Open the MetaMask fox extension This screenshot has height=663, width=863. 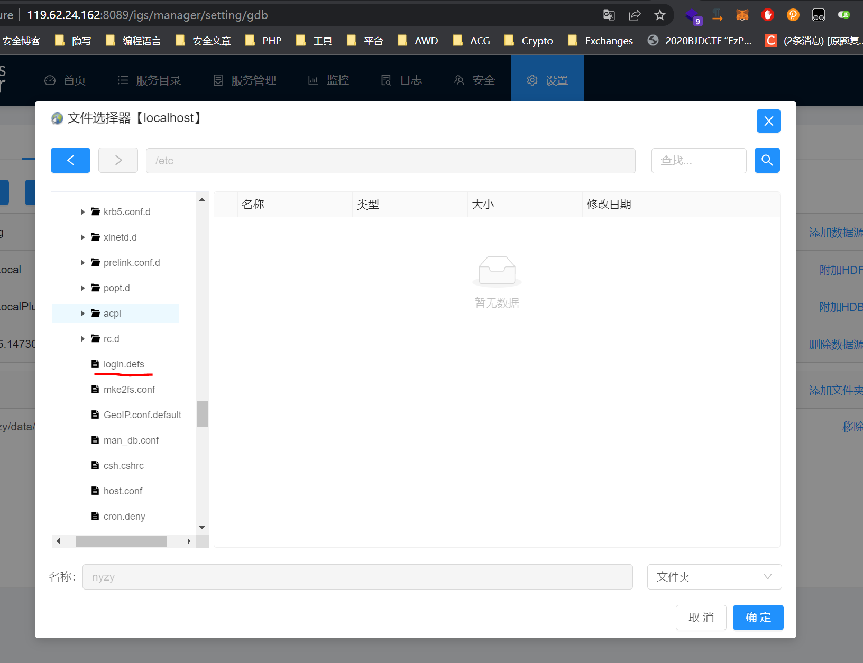[742, 15]
